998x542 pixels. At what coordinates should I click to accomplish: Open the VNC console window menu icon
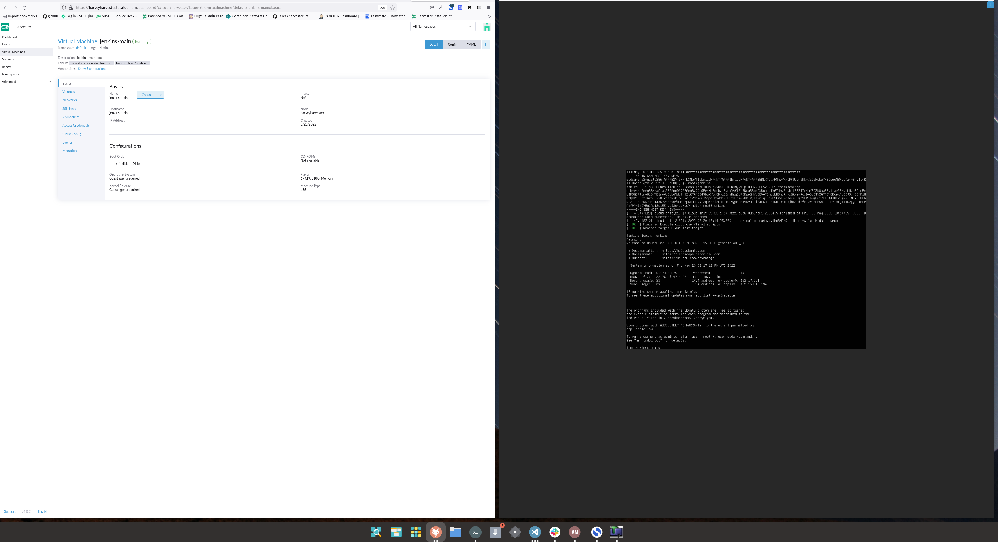[x=990, y=5]
